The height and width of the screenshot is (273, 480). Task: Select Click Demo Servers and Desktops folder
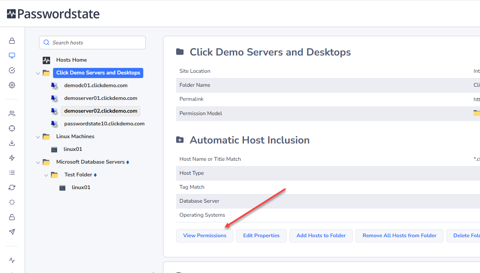tap(98, 73)
